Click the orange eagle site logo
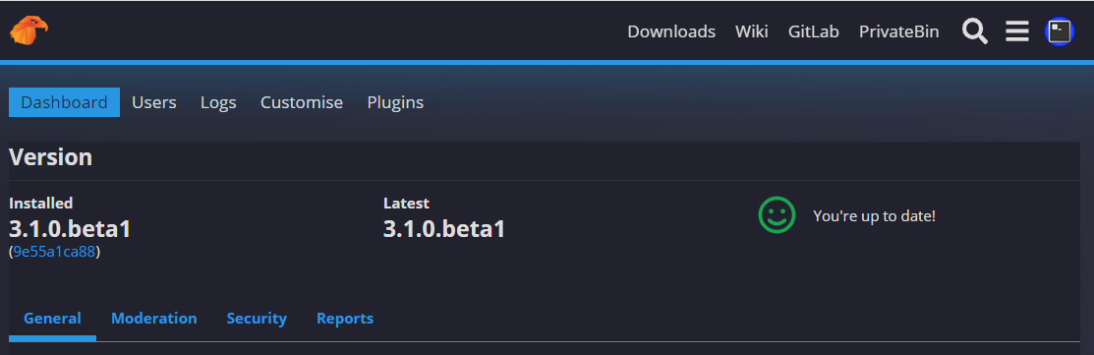Viewport: 1094px width, 355px height. (29, 30)
